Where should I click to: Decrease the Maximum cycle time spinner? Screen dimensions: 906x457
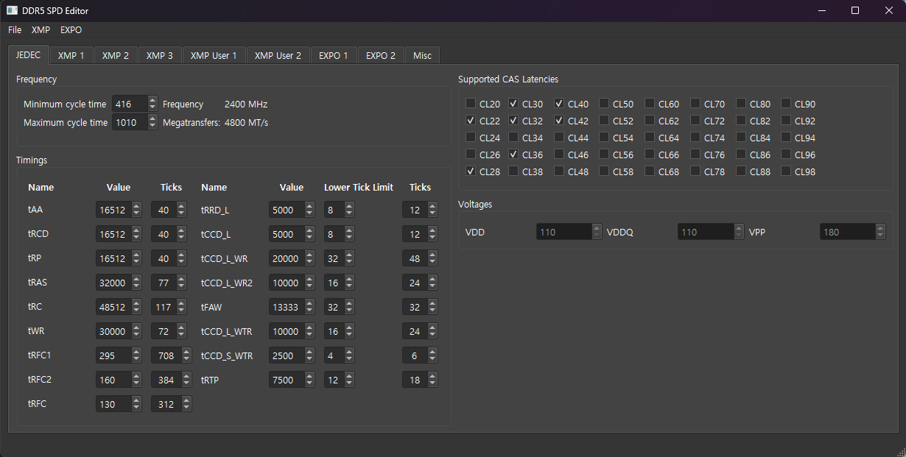click(x=152, y=126)
